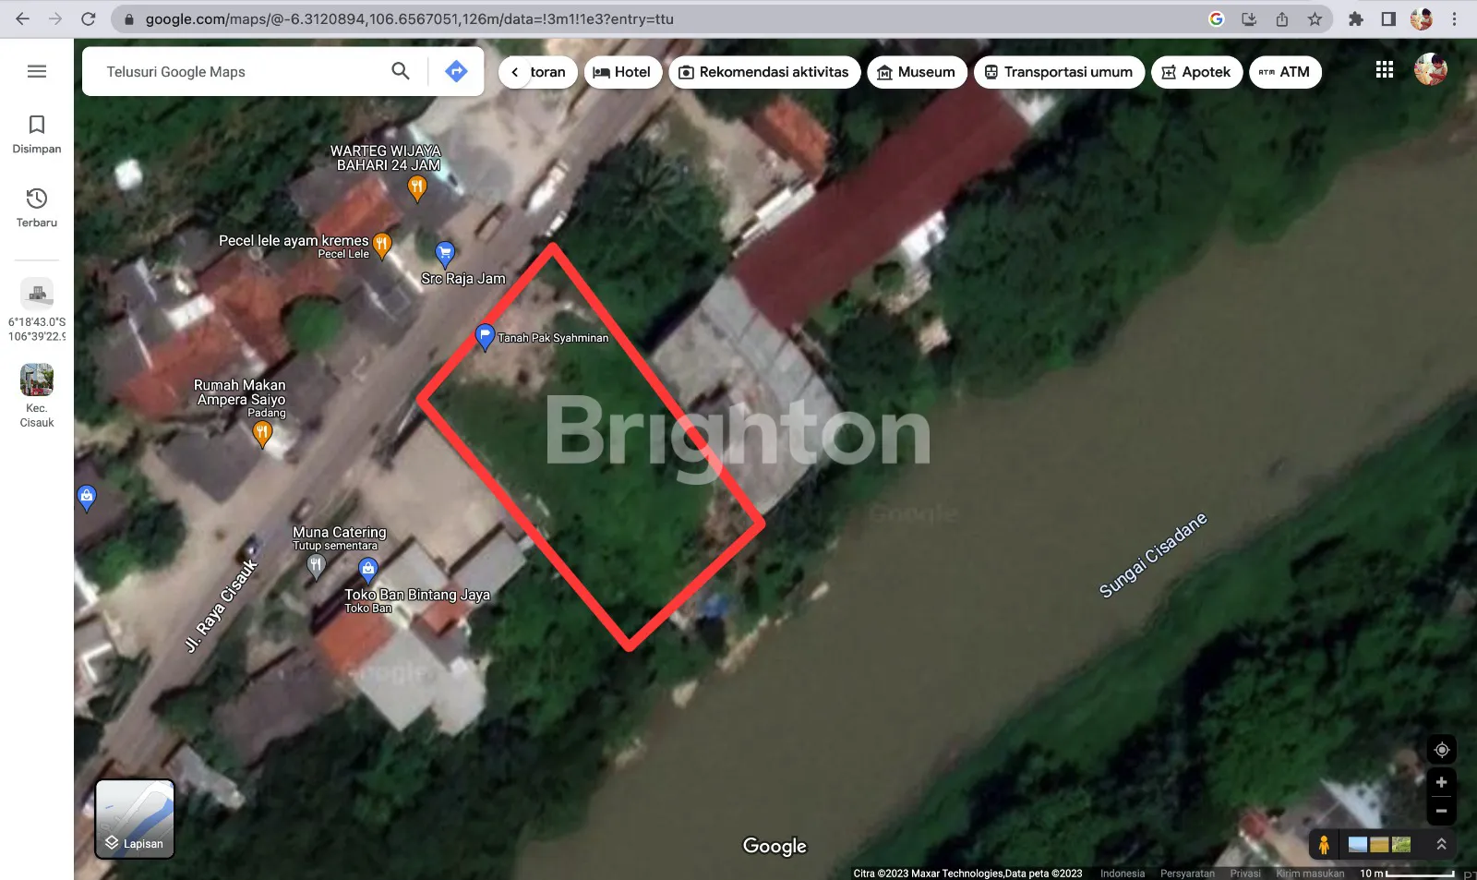Zoom out the map with minus button
The width and height of the screenshot is (1477, 880).
[1441, 811]
